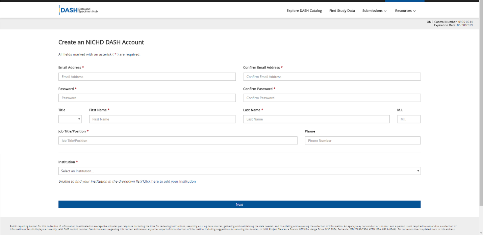483x235 pixels.
Task: Open the Title dropdown
Action: coord(70,119)
